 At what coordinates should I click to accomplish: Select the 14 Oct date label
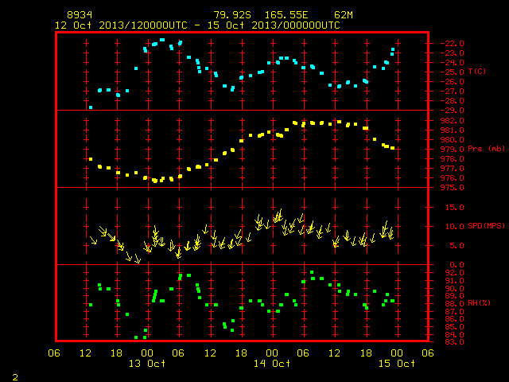[x=272, y=364]
